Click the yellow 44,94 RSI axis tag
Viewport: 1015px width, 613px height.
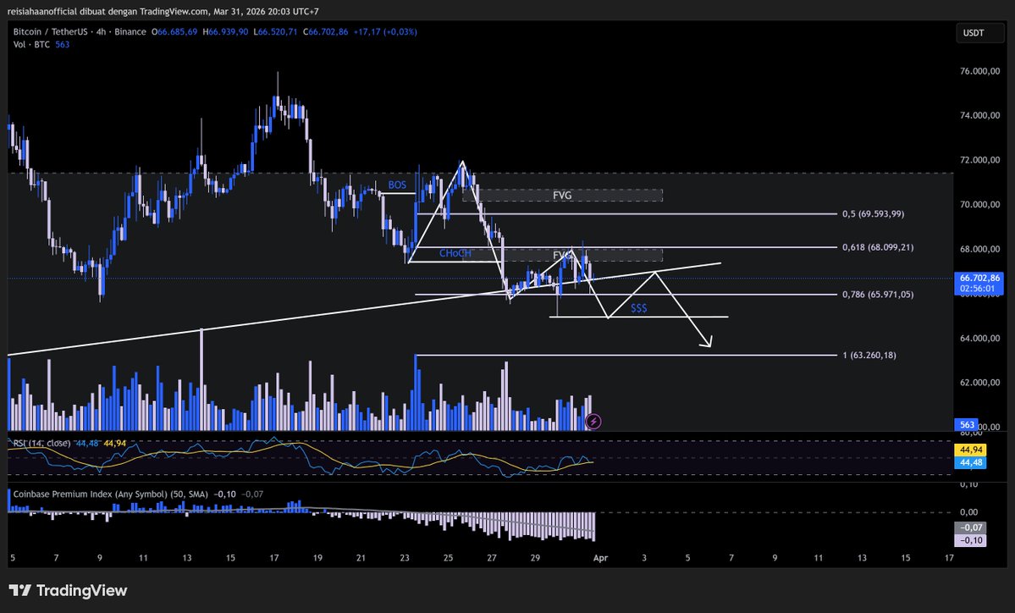pos(971,450)
